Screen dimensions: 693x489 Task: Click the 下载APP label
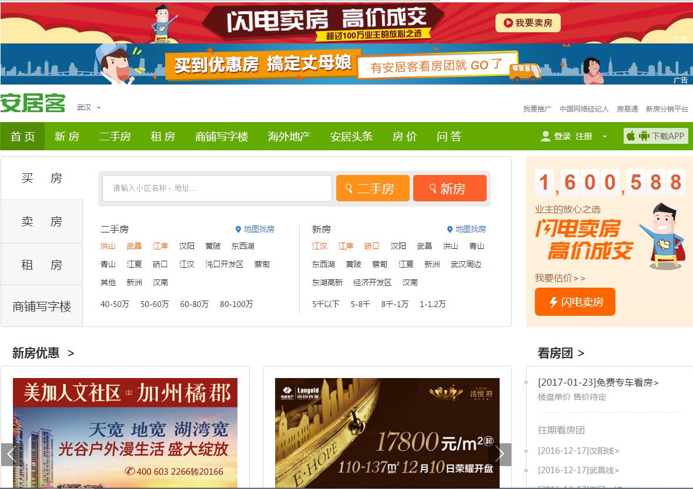(x=668, y=136)
